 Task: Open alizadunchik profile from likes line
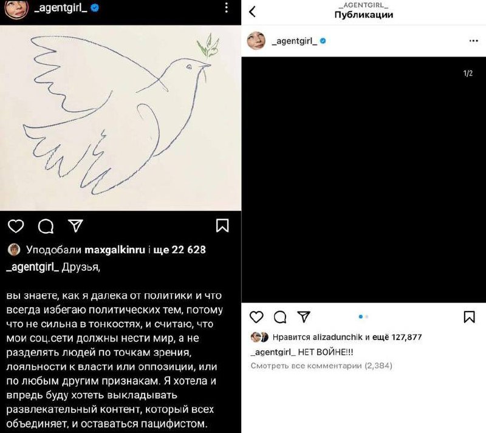338,337
